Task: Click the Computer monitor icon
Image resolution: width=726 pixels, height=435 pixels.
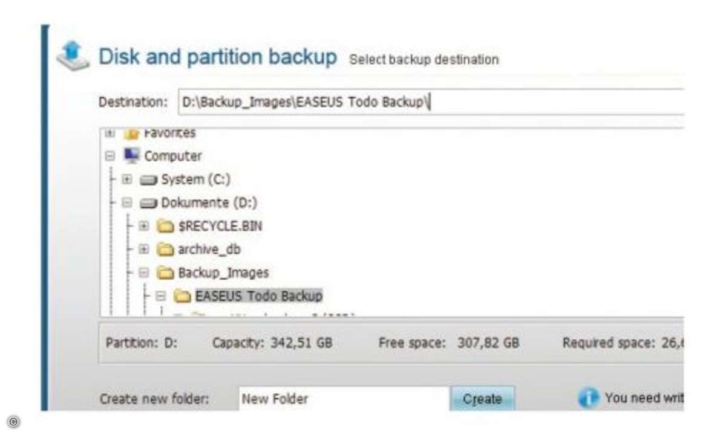Action: 131,156
